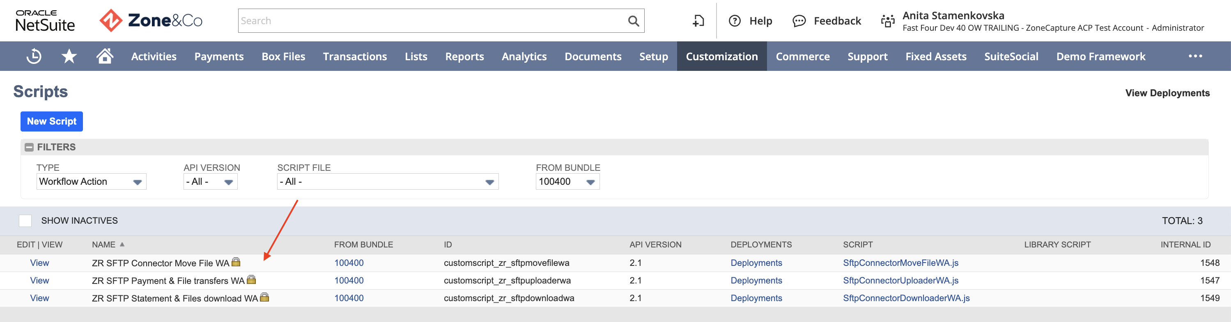This screenshot has height=322, width=1231.
Task: Open the Script File dropdown
Action: pyautogui.click(x=388, y=181)
